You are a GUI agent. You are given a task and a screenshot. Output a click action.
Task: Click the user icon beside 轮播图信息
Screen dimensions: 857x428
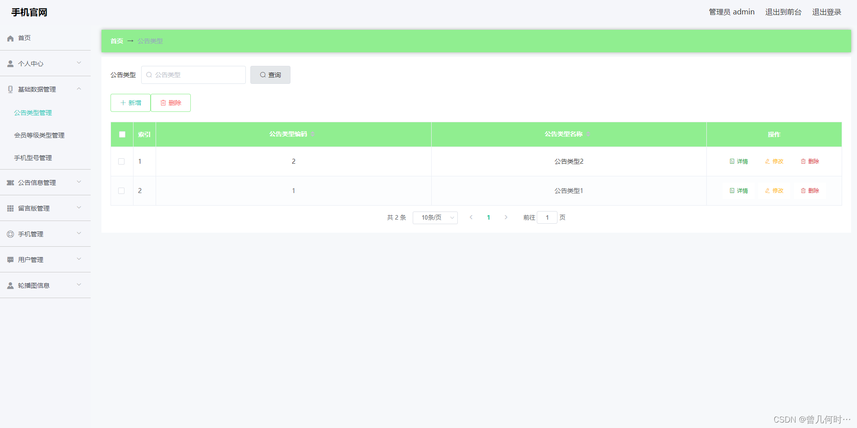pos(10,285)
